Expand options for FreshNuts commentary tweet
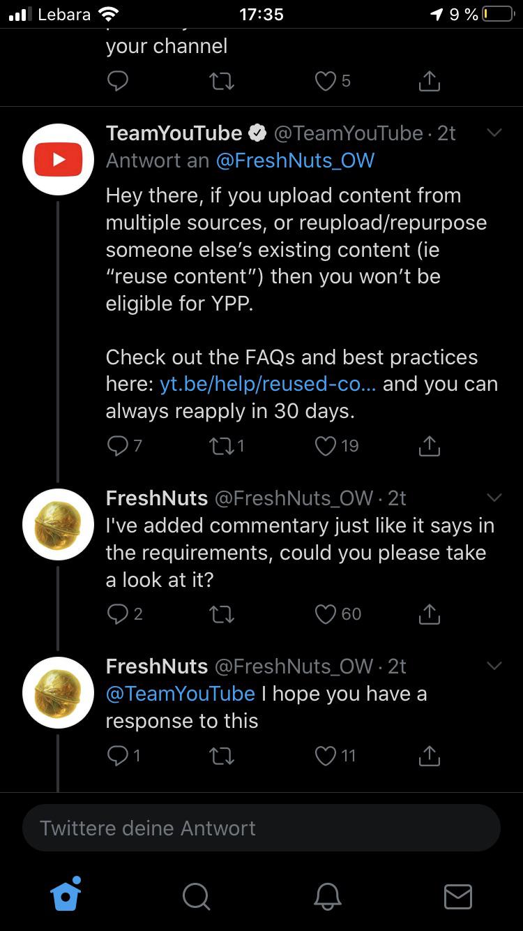The image size is (523, 931). [x=494, y=498]
